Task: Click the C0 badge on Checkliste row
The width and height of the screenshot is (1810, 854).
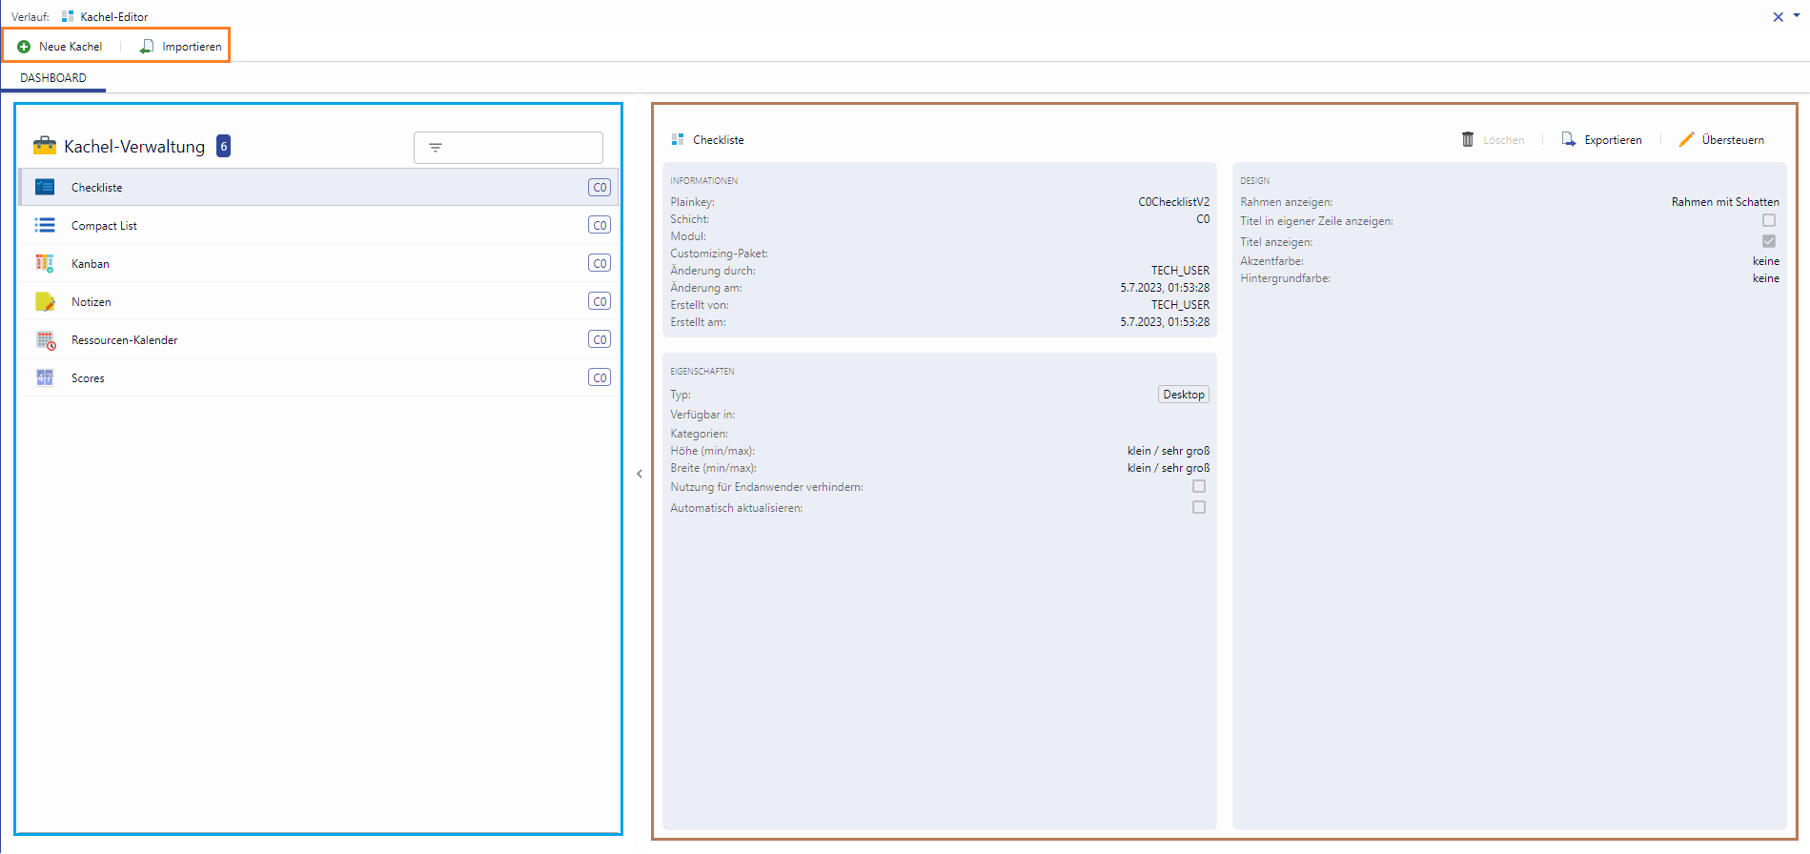Action: (599, 188)
